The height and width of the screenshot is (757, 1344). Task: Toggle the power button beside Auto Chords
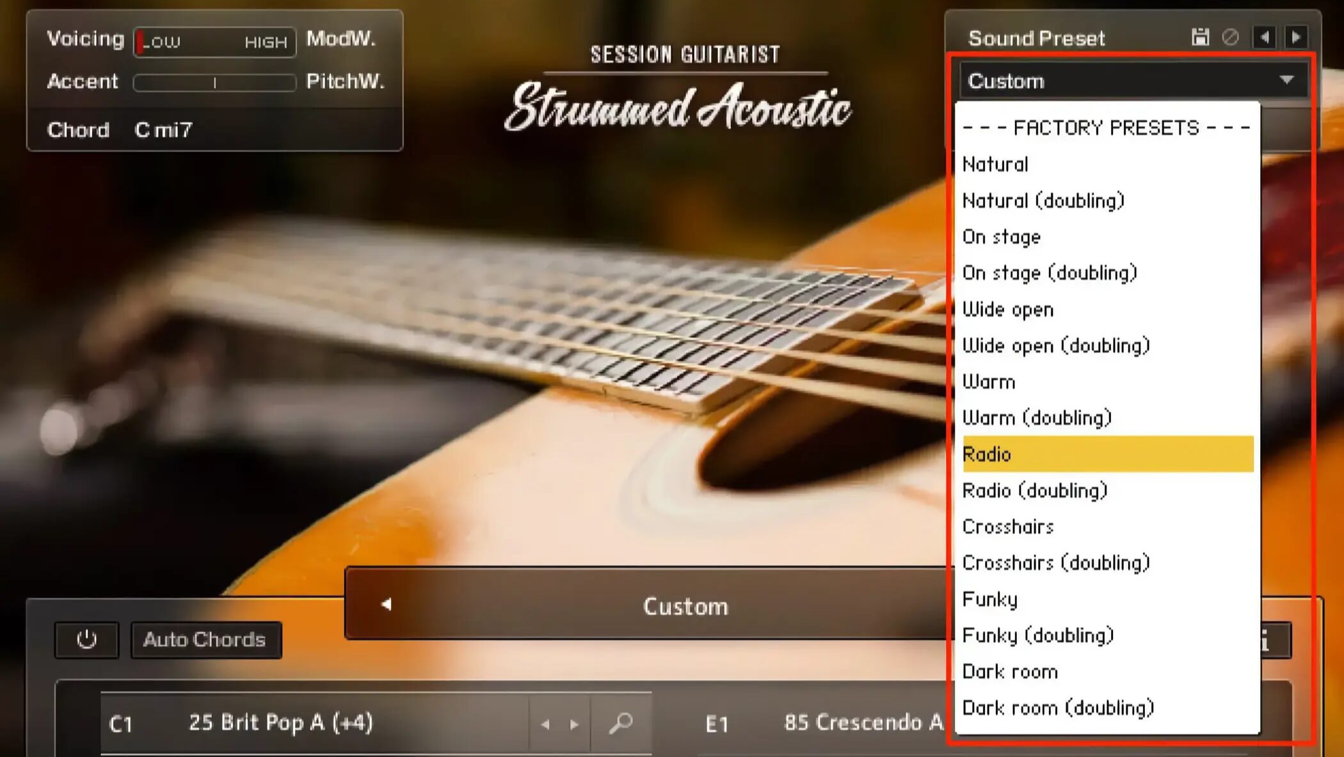pyautogui.click(x=86, y=639)
